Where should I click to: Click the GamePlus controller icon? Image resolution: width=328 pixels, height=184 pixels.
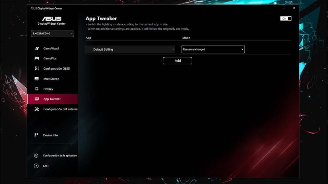point(37,58)
